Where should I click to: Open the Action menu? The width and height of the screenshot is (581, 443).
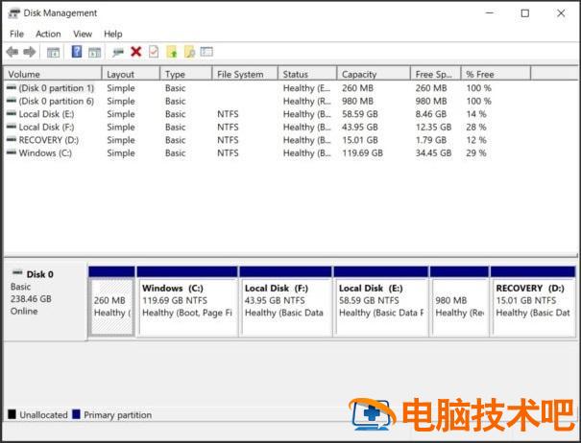[48, 35]
